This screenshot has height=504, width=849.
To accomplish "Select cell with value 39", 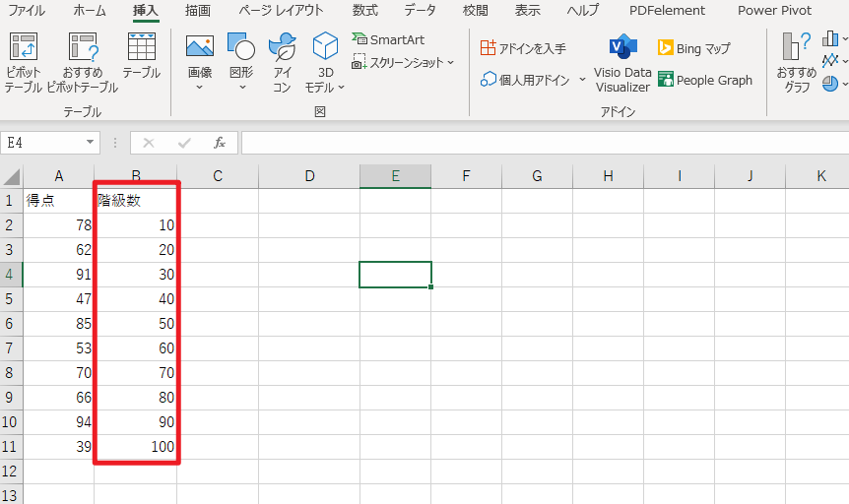I will [58, 447].
